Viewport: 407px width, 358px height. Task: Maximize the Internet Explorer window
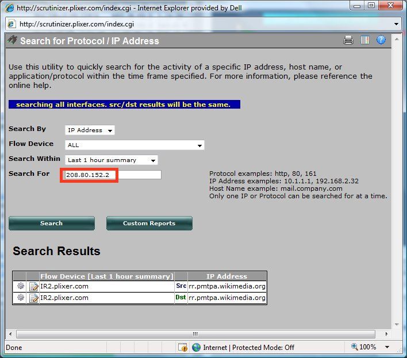[371, 6]
